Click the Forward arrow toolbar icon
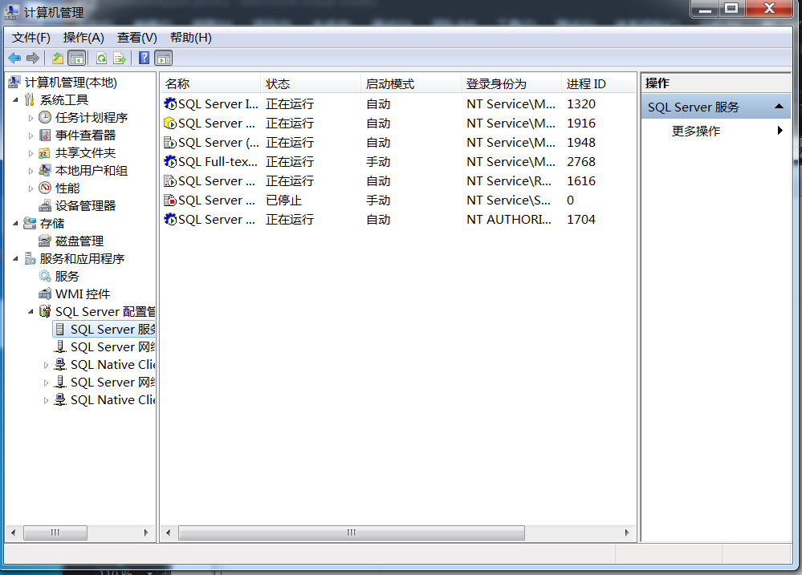The image size is (802, 575). (33, 59)
